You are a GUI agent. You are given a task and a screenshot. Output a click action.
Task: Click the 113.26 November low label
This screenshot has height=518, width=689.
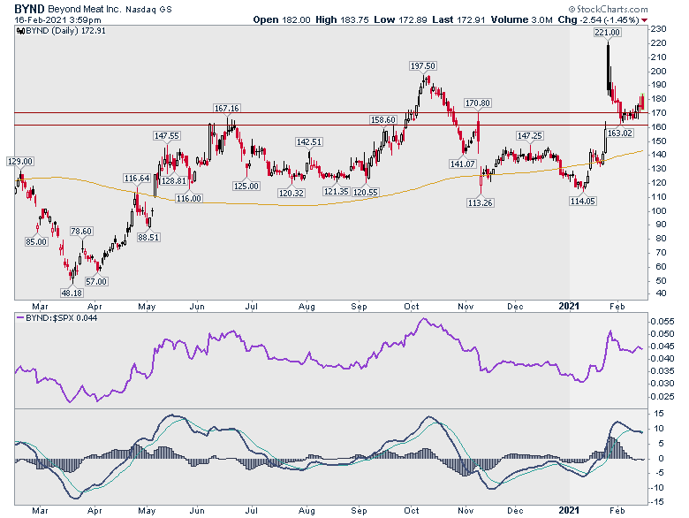pyautogui.click(x=481, y=202)
